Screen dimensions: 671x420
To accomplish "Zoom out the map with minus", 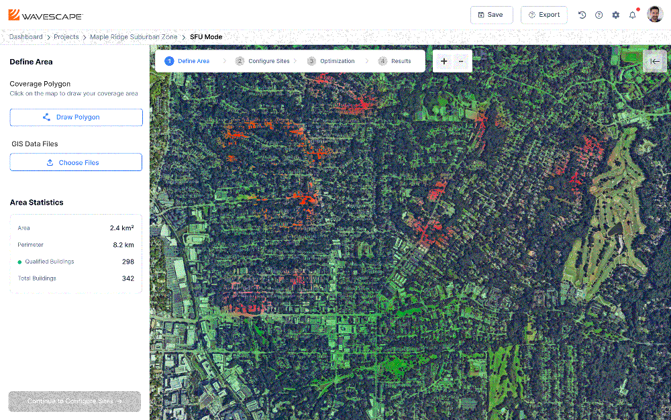I will tap(461, 61).
